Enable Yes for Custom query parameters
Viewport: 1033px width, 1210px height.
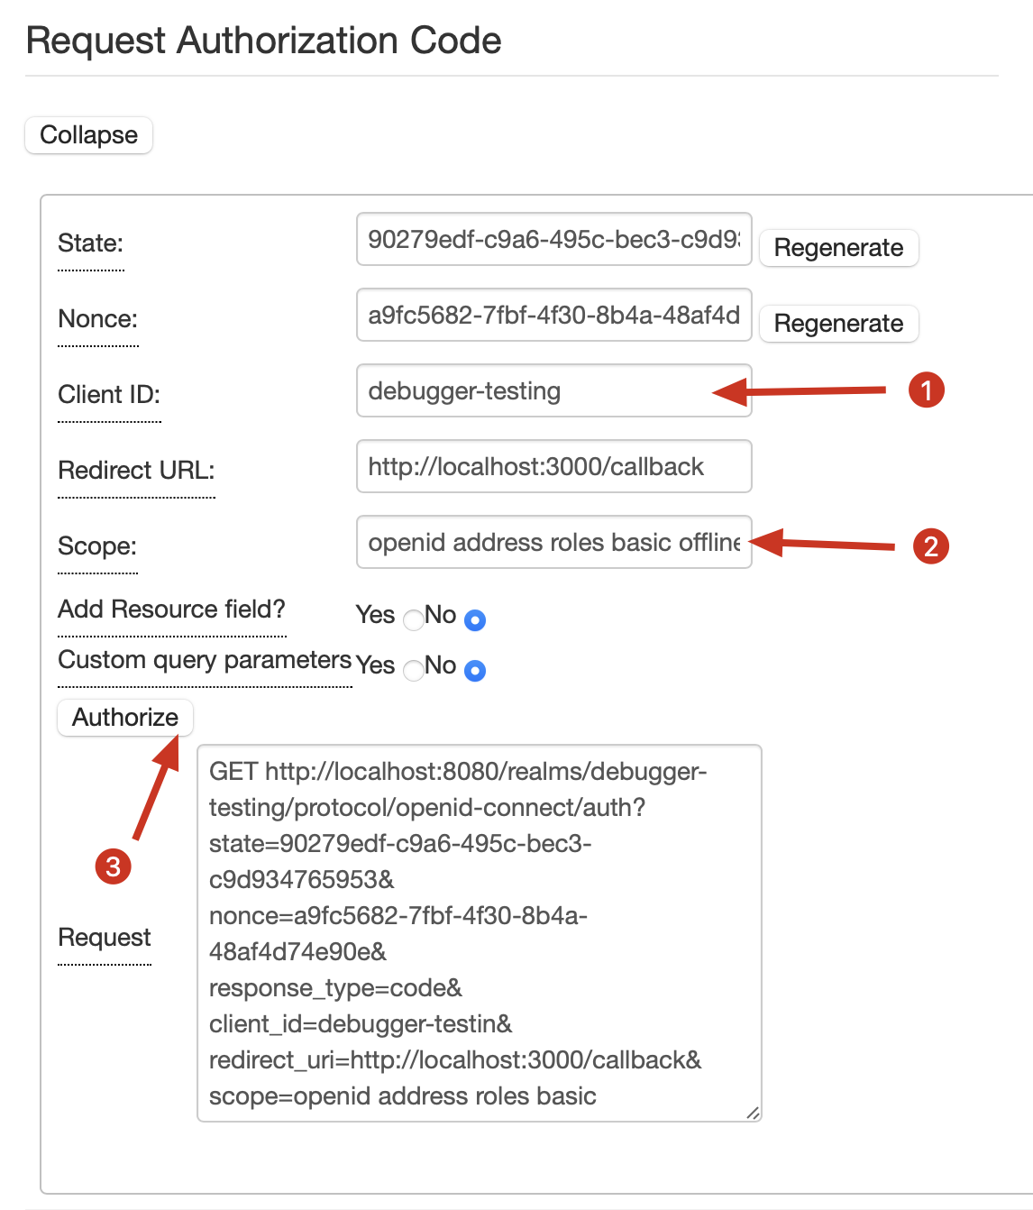click(414, 671)
